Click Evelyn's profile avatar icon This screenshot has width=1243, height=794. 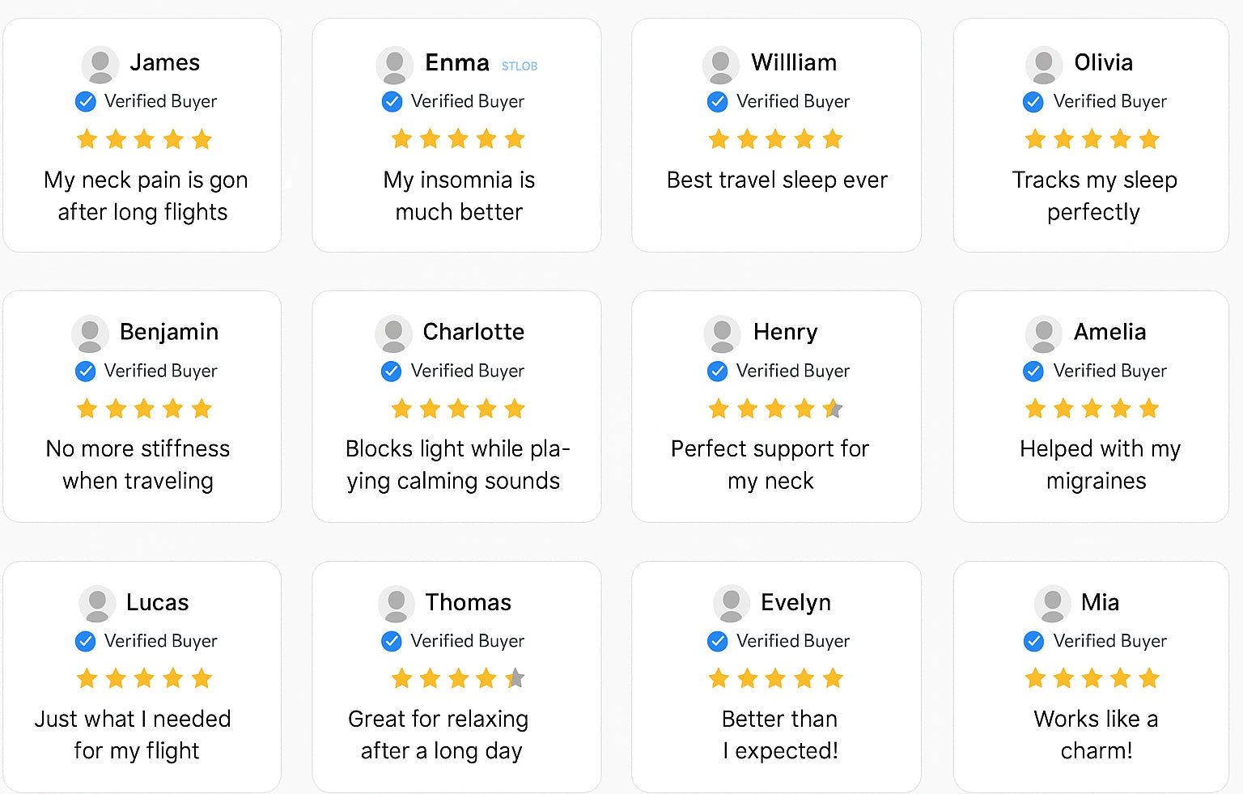731,605
